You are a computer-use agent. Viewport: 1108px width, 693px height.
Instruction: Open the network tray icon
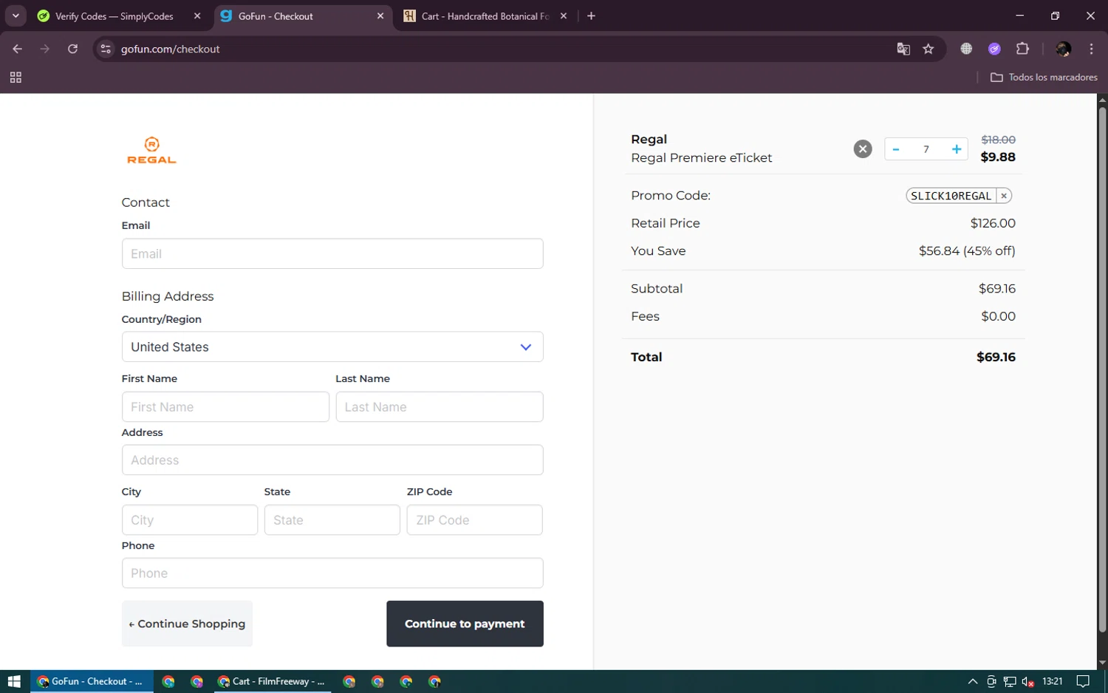pyautogui.click(x=1010, y=681)
